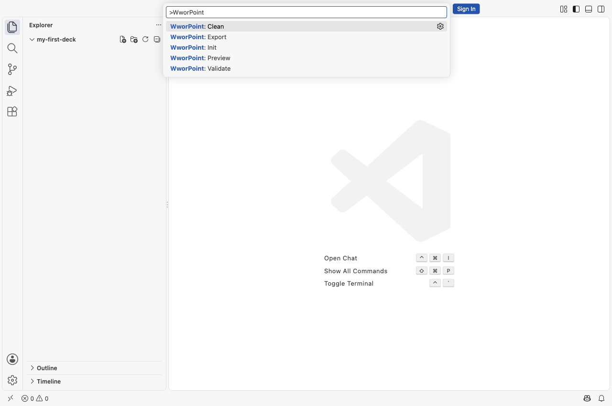612x406 pixels.
Task: Click the Explorer panel title
Action: (41, 25)
